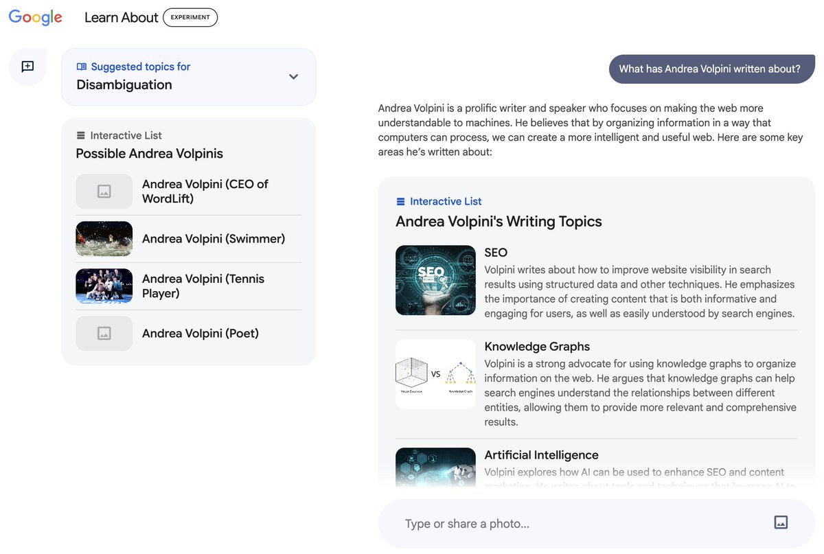Open the SEO topic image
Screen dimensions: 824x554
tap(435, 280)
